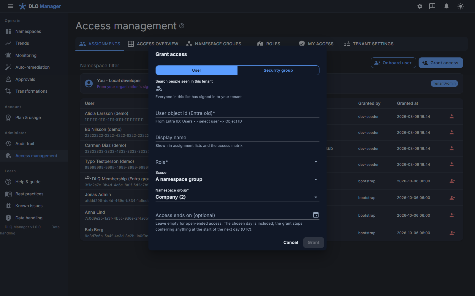Open Help & guide page

[34, 182]
